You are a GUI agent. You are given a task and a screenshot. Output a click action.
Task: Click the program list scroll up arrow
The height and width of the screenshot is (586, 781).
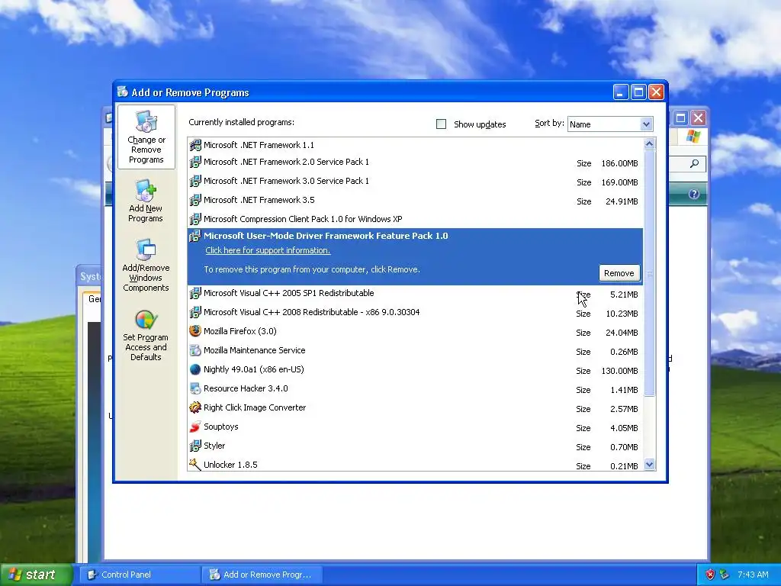click(x=649, y=144)
